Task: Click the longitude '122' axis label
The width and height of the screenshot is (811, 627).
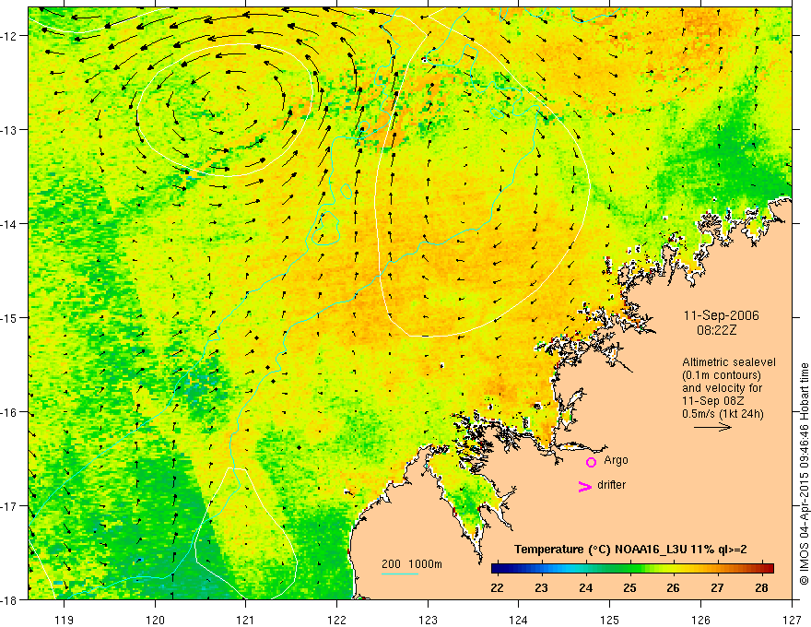Action: coord(336,620)
